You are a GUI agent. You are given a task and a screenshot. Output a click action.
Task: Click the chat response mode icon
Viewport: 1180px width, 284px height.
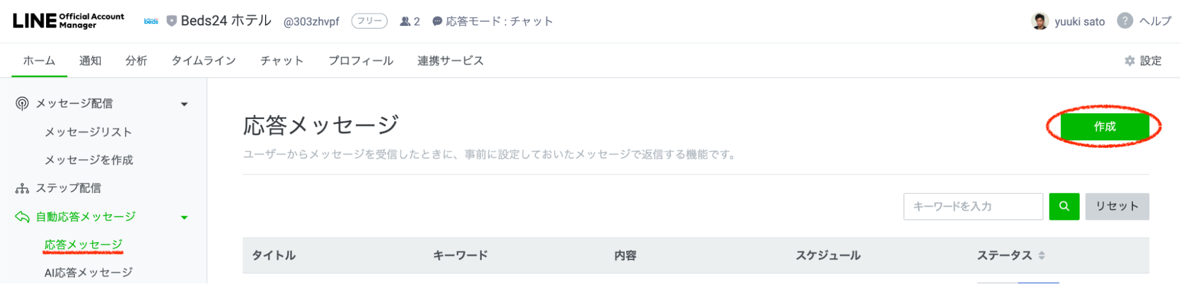437,22
